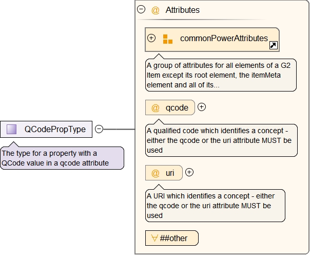Click the orange group icon beside commonPowerAttributes
The image size is (310, 255).
click(167, 39)
